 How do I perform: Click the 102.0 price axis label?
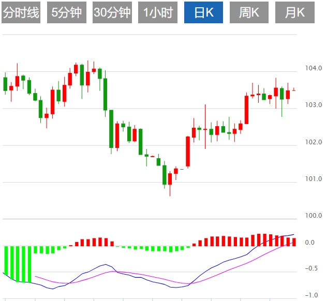pos(314,142)
